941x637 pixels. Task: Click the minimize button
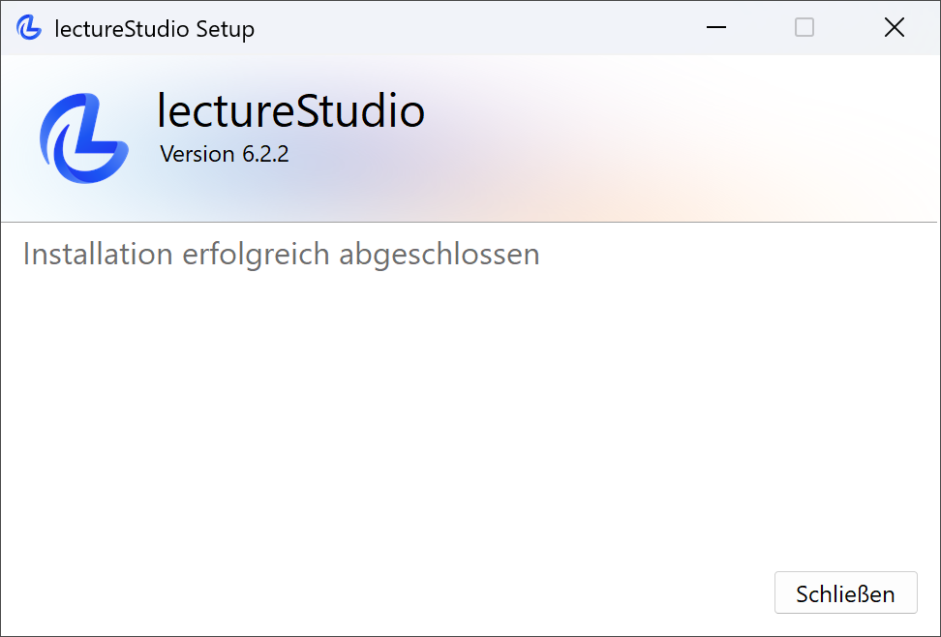coord(715,28)
